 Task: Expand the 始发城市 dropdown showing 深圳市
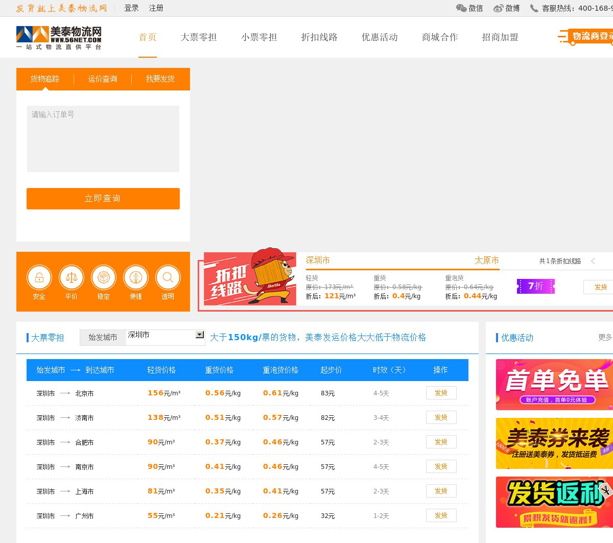tap(200, 335)
